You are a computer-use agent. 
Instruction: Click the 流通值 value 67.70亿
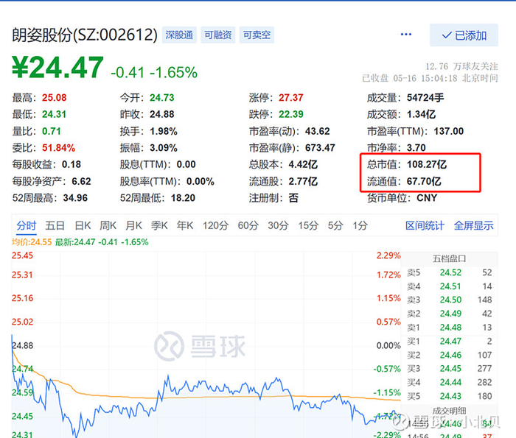click(424, 181)
